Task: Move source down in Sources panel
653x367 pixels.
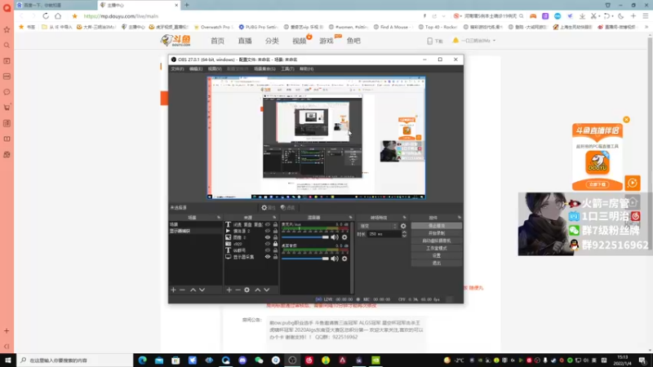Action: 267,290
